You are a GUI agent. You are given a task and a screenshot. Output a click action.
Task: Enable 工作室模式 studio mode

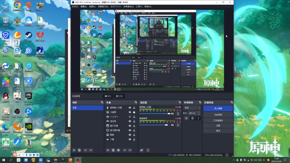tap(218, 121)
